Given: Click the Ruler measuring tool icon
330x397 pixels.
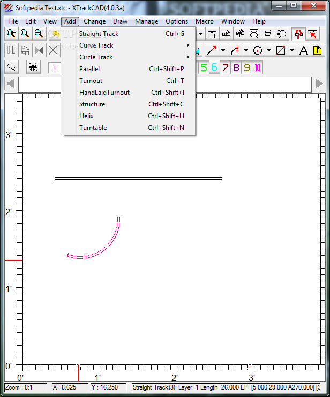Looking at the screenshot, I should (12, 67).
